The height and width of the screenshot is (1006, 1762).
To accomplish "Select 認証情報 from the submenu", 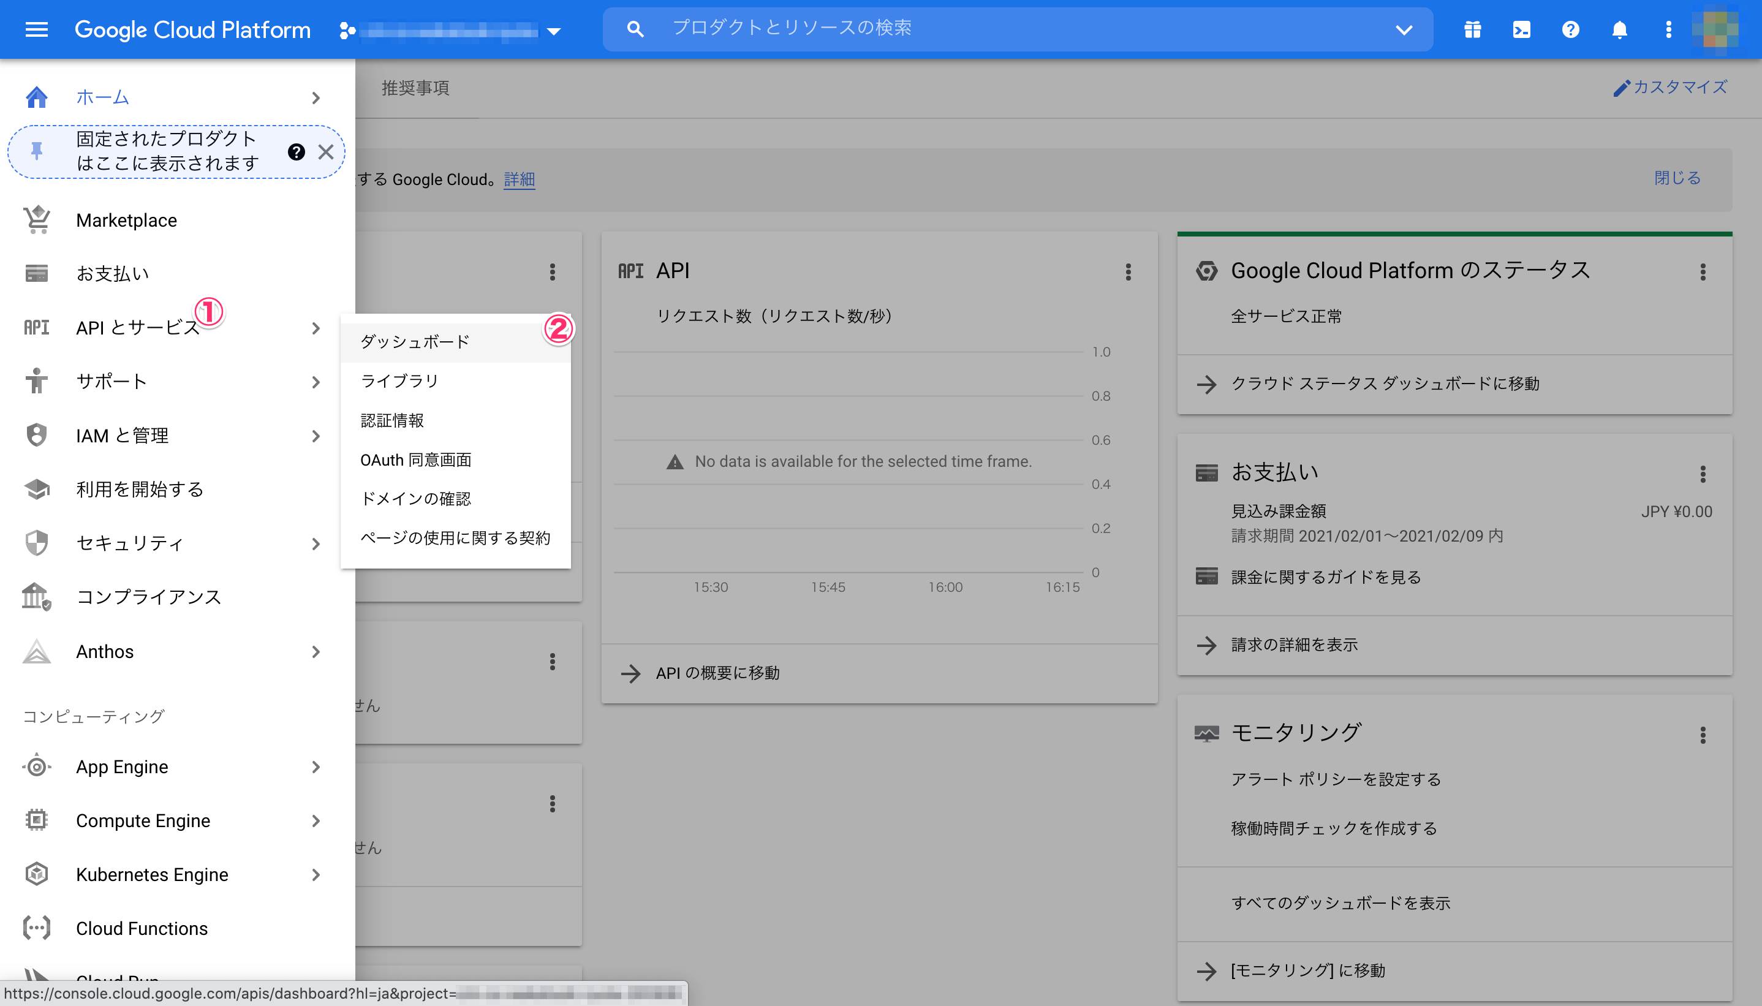I will tap(391, 420).
